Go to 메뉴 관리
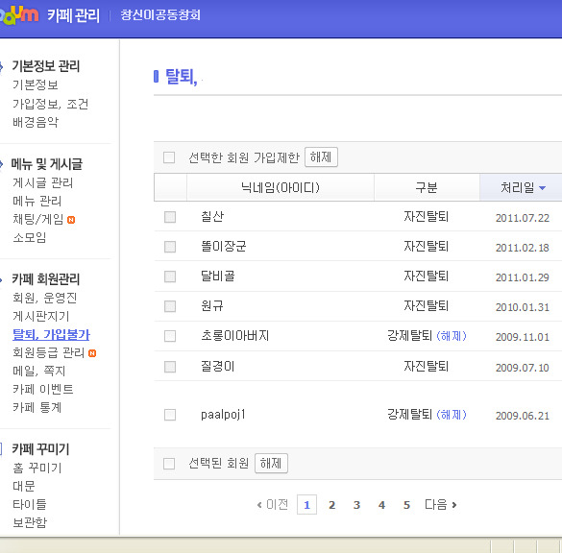 [x=37, y=201]
